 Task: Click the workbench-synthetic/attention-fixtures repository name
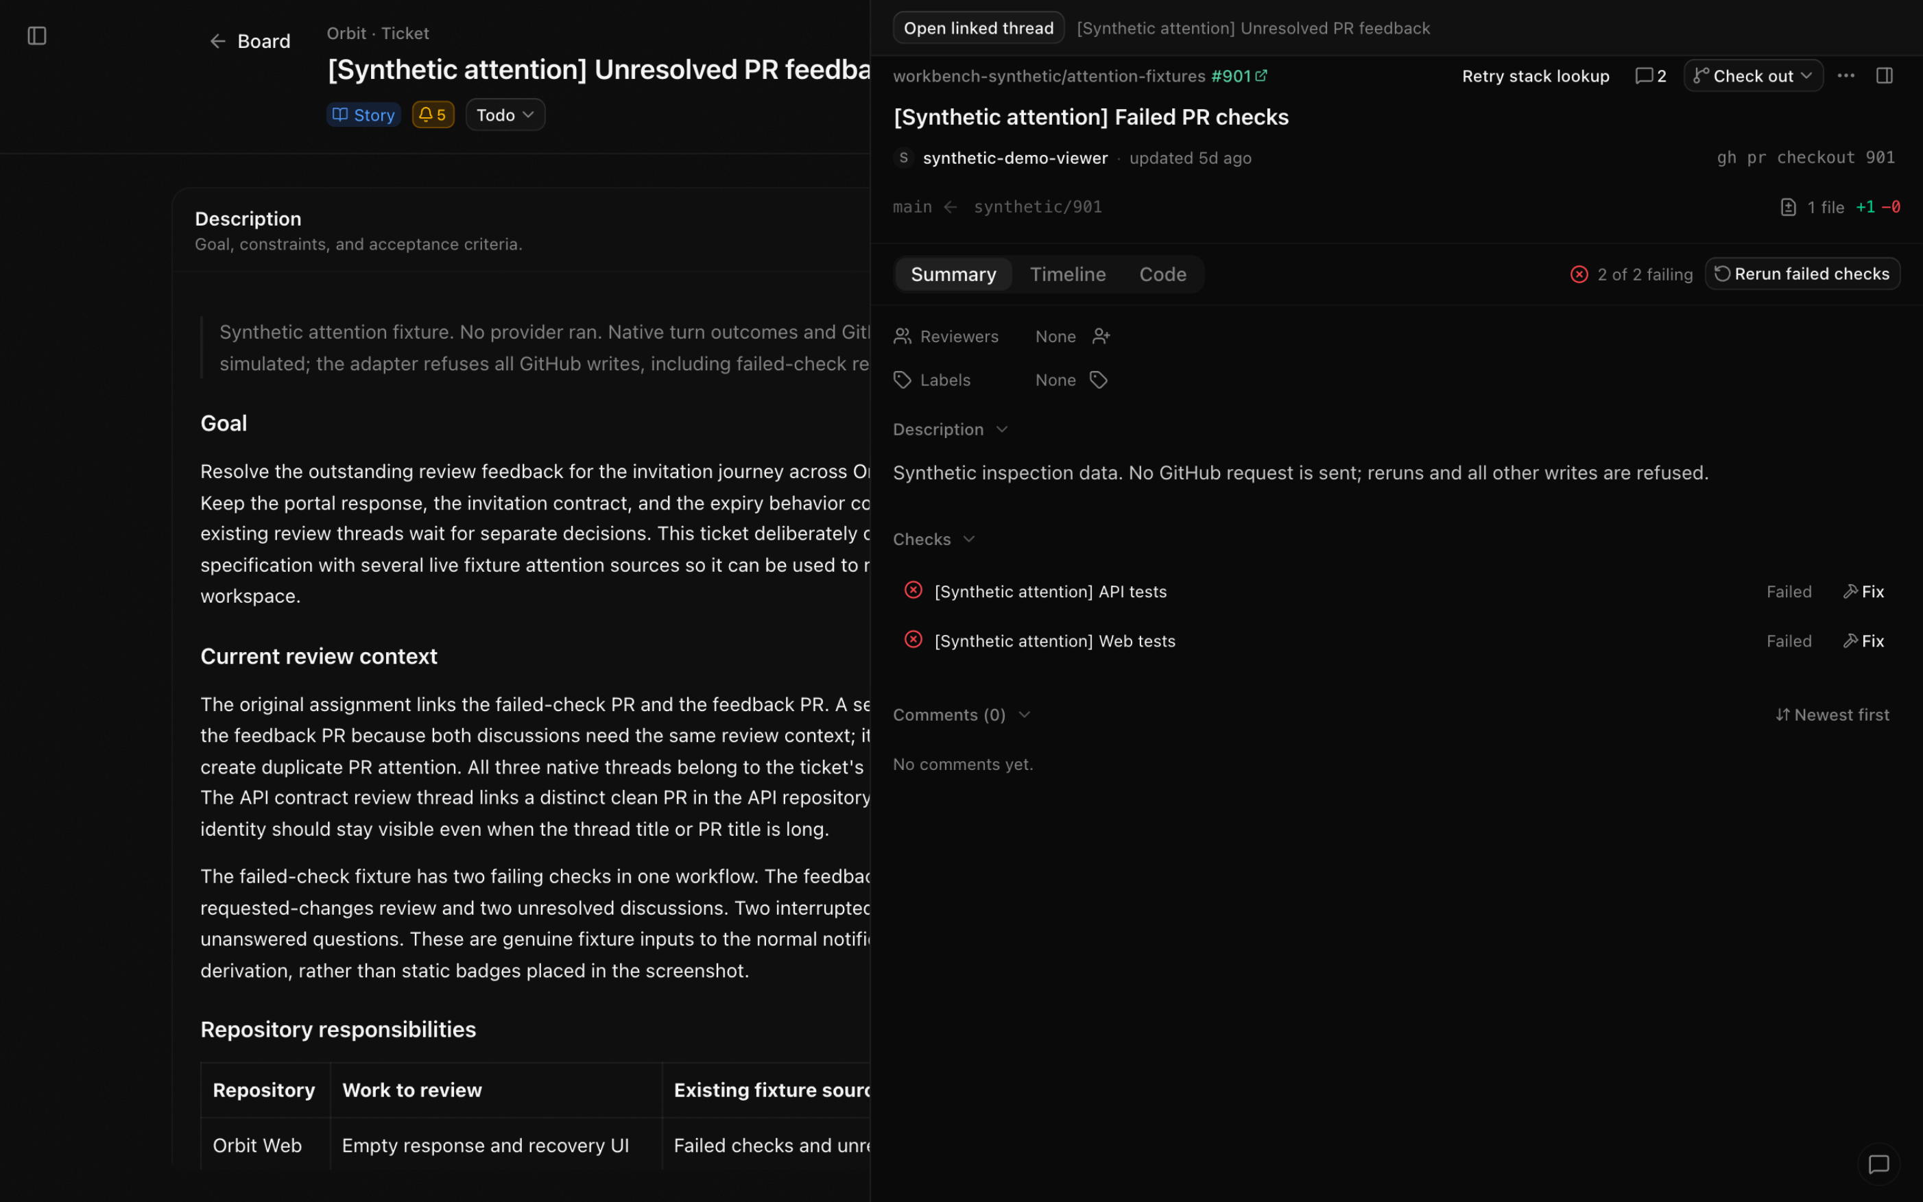[1049, 76]
